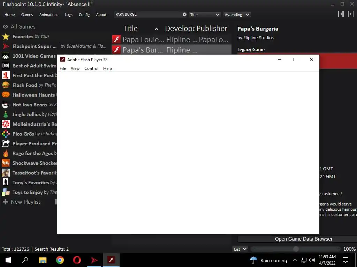Click the volume speaker tray icon
357x267 pixels.
(x=312, y=260)
